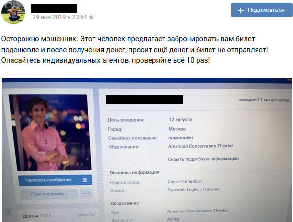293x222 pixels.
Task: Click the birthday link 12 августа
Action: (180, 120)
